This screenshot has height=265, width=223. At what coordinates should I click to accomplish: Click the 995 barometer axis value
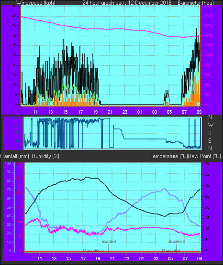pos(208,65)
